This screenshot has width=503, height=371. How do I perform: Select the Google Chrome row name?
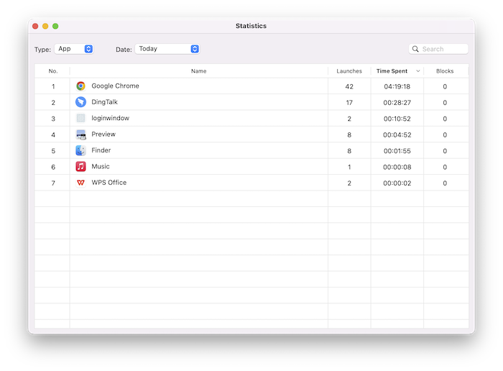(115, 86)
